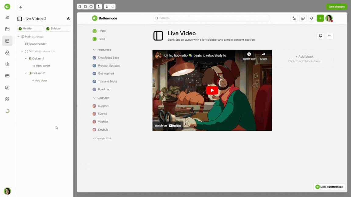The width and height of the screenshot is (351, 197).
Task: Collapse the Main tree node
Action: click(19, 36)
